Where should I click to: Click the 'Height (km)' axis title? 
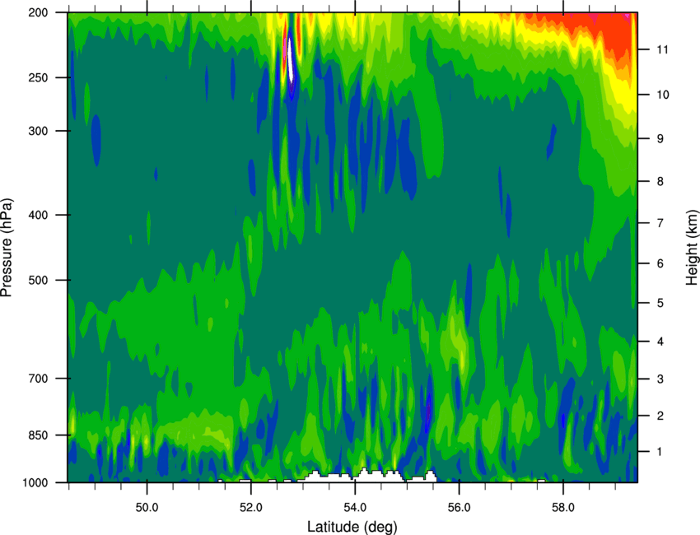pos(692,248)
